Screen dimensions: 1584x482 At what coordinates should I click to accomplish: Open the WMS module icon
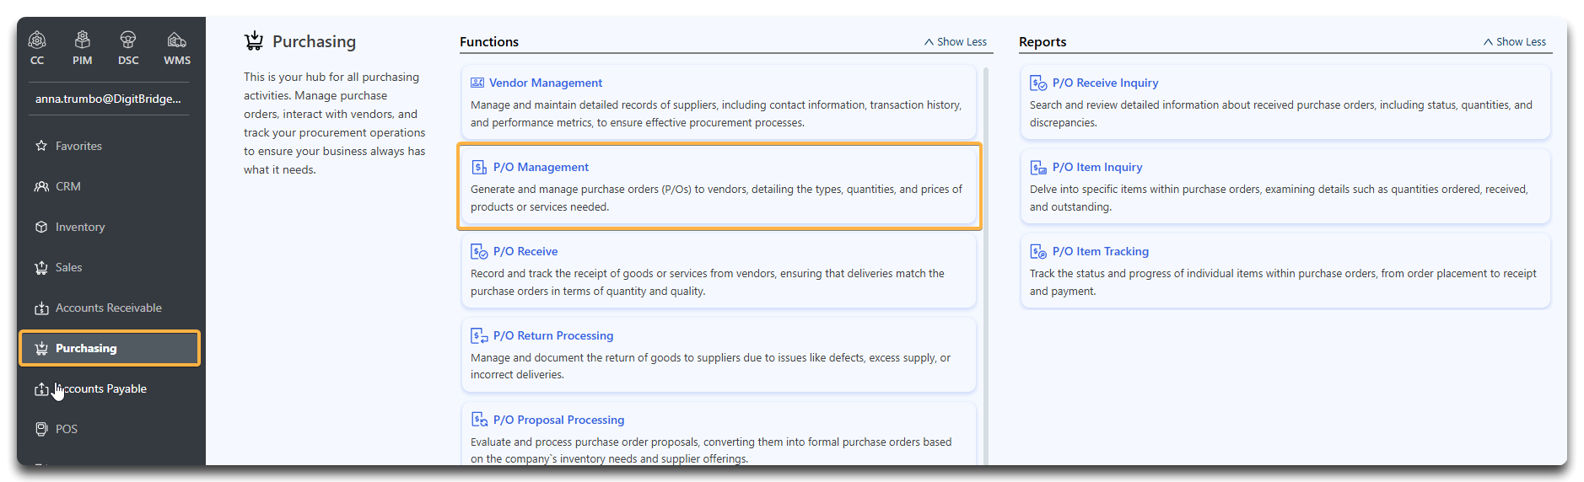coord(176,40)
